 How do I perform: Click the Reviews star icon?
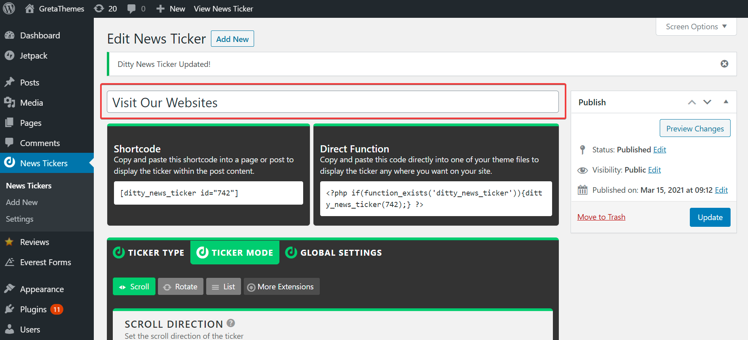click(x=9, y=242)
